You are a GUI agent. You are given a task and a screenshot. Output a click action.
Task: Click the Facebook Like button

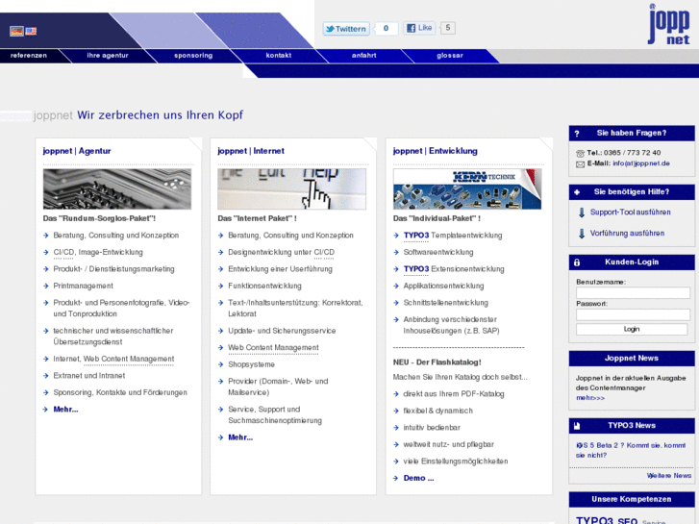click(419, 28)
